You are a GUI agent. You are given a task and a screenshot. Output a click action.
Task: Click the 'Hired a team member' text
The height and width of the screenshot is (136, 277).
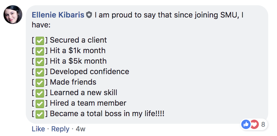(88, 103)
